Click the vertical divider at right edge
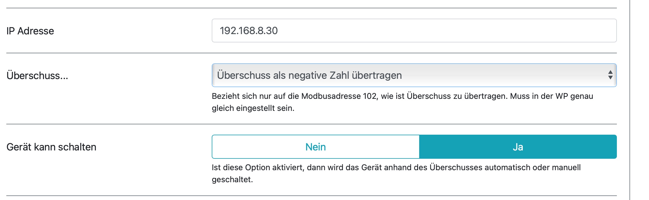 pos(630,100)
